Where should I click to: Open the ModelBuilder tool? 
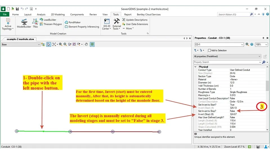(24, 23)
